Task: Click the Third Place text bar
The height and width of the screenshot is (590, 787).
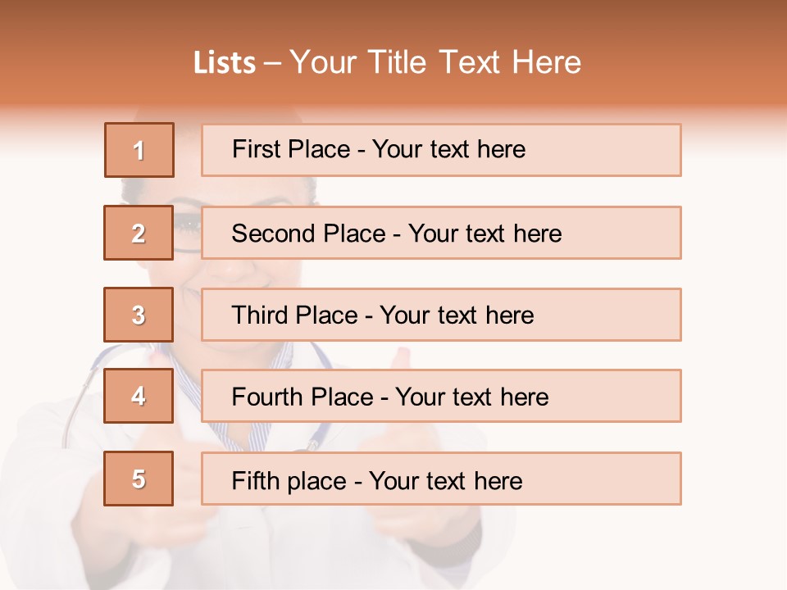Action: (x=441, y=315)
